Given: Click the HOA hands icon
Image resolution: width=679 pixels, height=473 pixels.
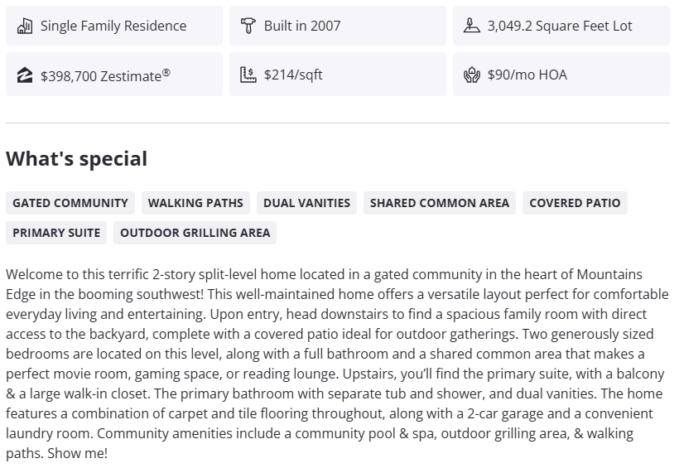Looking at the screenshot, I should click(471, 75).
